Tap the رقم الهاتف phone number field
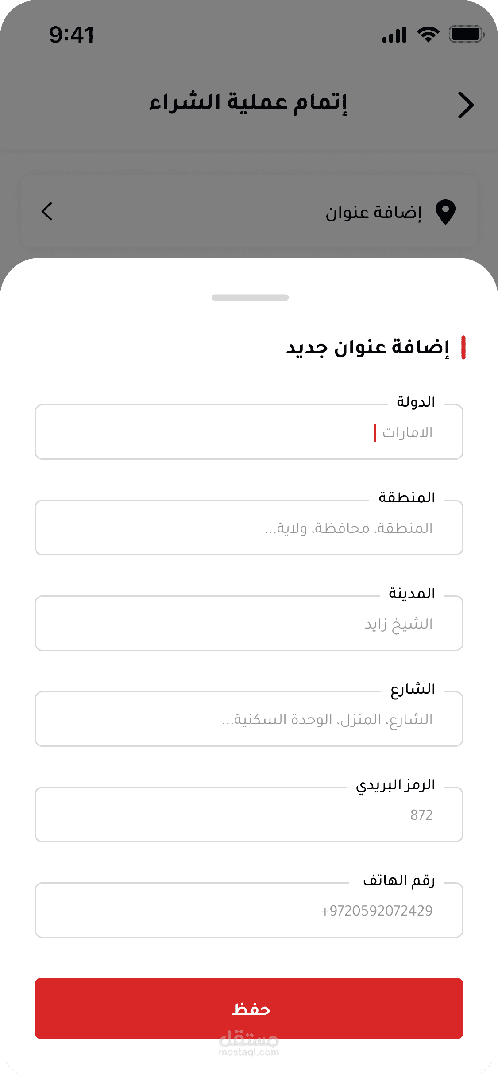The width and height of the screenshot is (498, 1079). pos(249,911)
